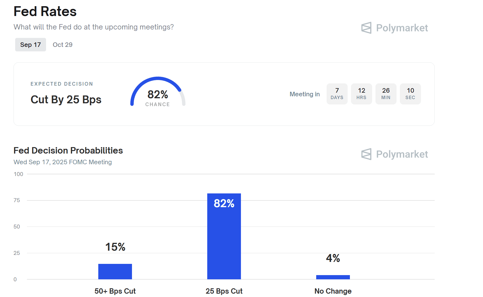
Task: Click the Polymarket logo beside Fed Rates header
Action: pyautogui.click(x=395, y=28)
